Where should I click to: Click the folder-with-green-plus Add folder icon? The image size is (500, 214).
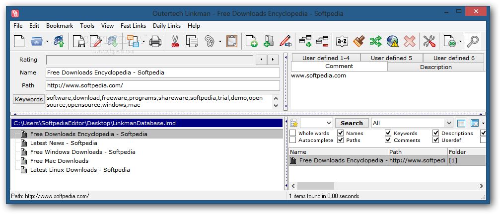pos(269,41)
